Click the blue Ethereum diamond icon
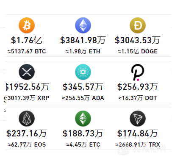 click(83, 25)
